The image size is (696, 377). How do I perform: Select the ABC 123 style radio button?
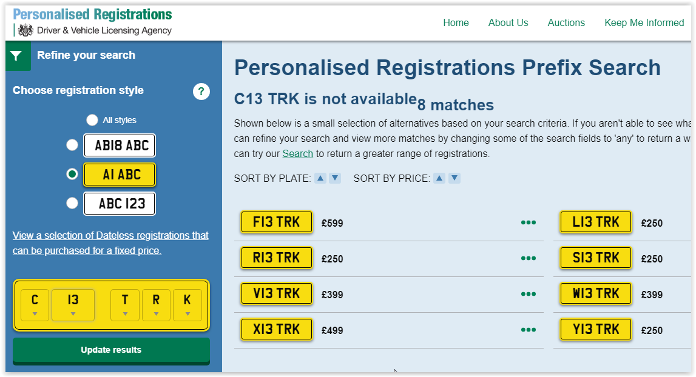[x=72, y=204]
